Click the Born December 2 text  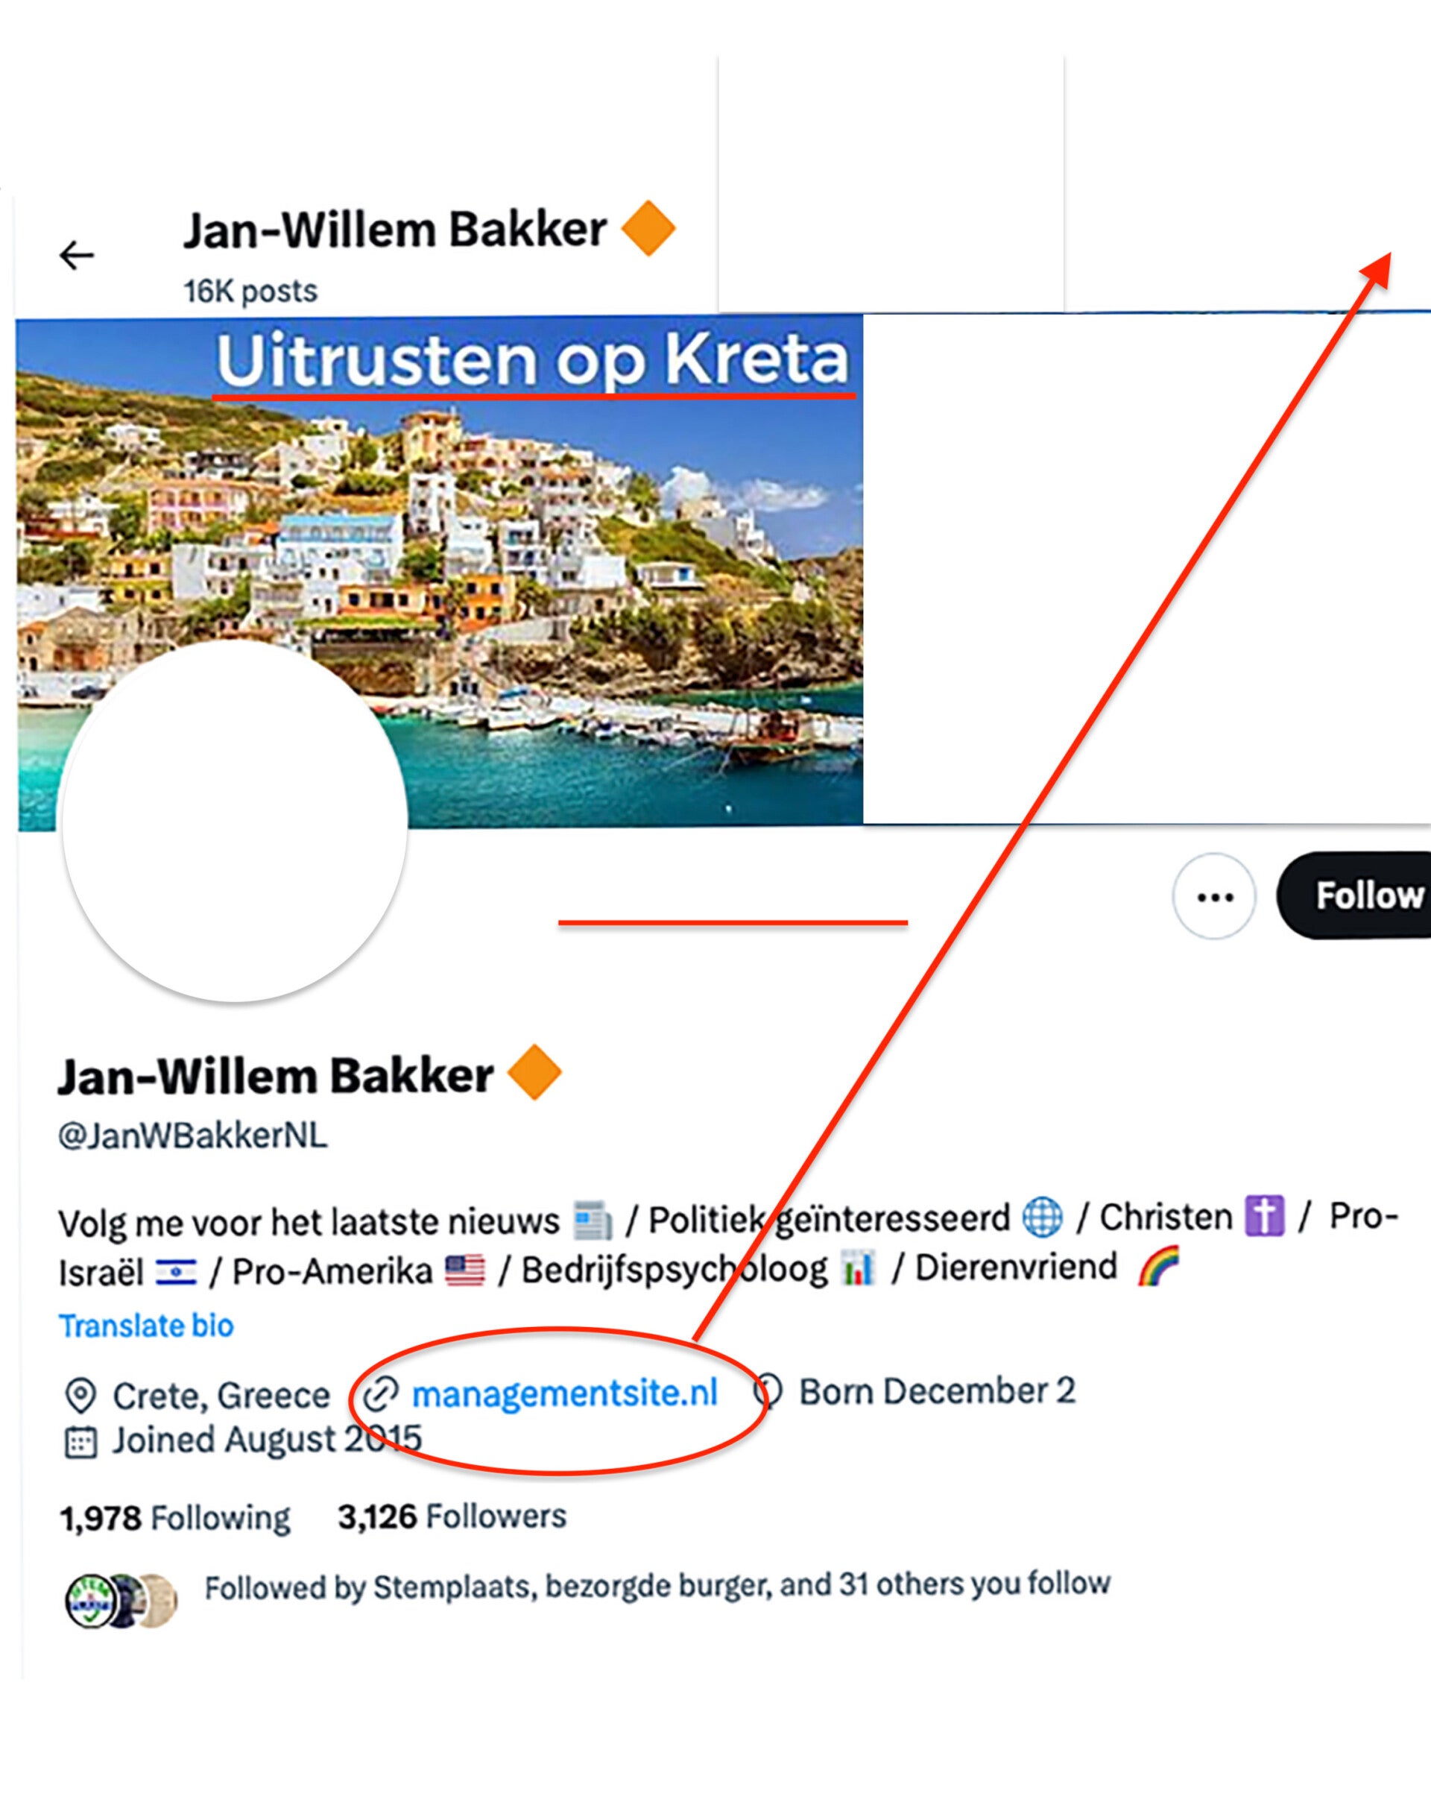[x=936, y=1391]
